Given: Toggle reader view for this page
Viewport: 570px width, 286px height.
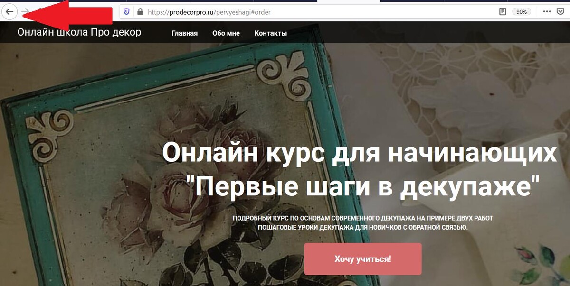Looking at the screenshot, I should click(503, 12).
